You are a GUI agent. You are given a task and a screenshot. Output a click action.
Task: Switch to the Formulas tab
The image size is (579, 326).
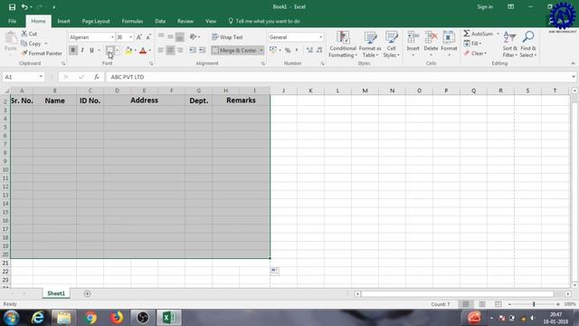click(132, 21)
